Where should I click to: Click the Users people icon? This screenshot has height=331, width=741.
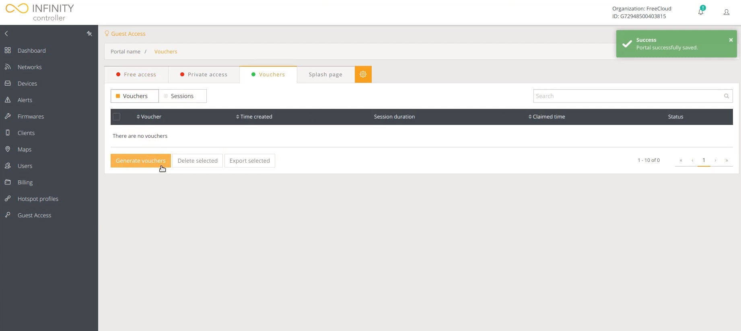click(8, 166)
